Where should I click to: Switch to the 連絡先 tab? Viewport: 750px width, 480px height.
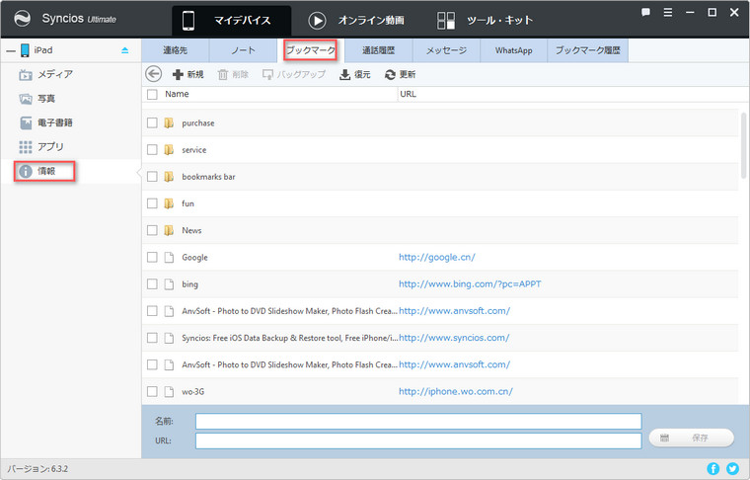pyautogui.click(x=175, y=50)
